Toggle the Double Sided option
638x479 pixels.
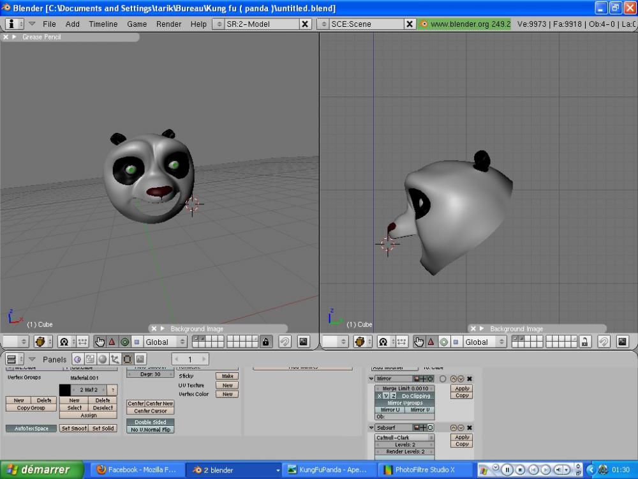point(150,422)
